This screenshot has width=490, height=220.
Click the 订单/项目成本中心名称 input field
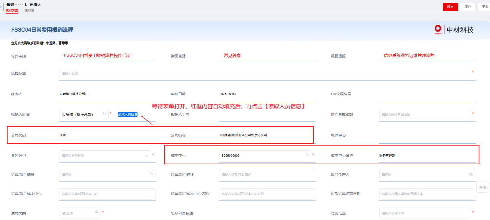(267, 194)
